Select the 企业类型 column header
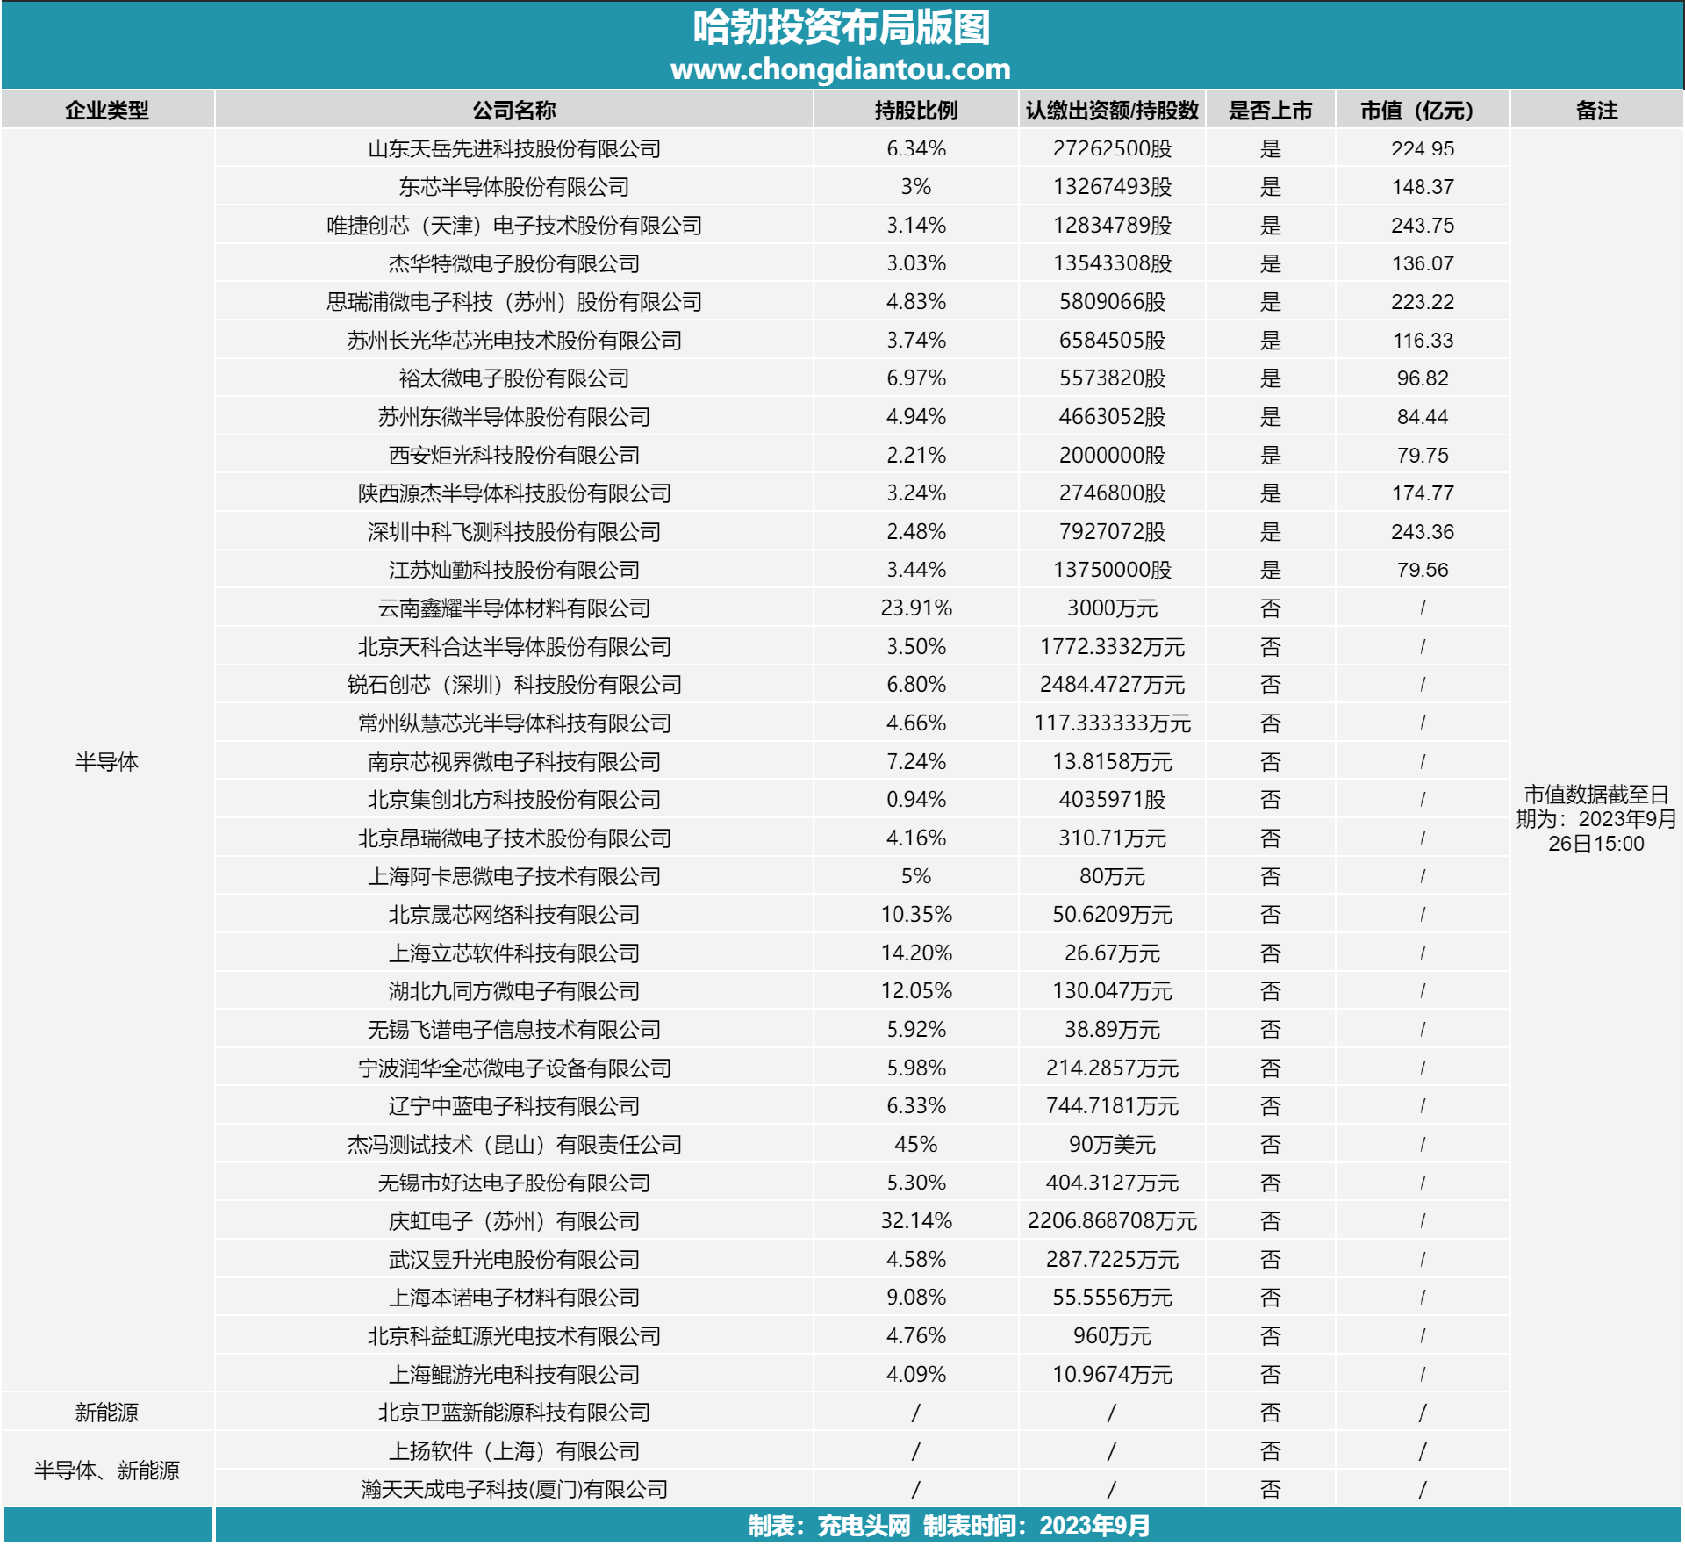 click(x=107, y=111)
